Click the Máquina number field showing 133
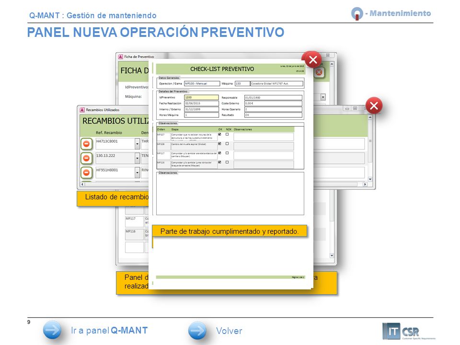 (242, 83)
